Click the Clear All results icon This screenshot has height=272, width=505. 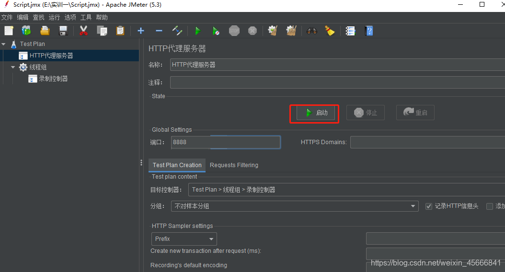click(x=291, y=31)
